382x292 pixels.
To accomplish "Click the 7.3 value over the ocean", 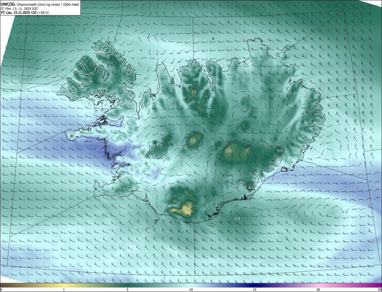I will [295, 216].
